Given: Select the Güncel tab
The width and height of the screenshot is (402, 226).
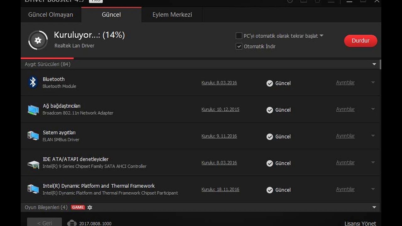Looking at the screenshot, I should tap(111, 15).
